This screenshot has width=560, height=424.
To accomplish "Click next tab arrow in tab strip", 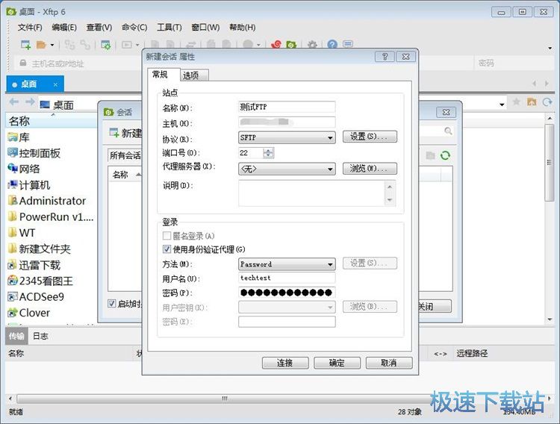I will [x=547, y=84].
